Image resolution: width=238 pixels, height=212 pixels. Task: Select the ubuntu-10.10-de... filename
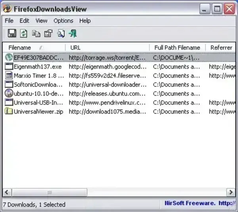[x=38, y=94]
